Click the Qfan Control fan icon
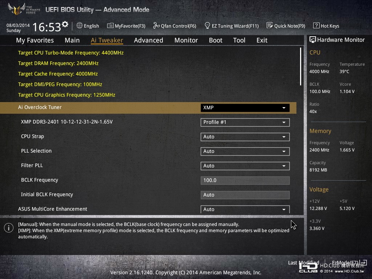The height and width of the screenshot is (279, 372). tap(156, 25)
